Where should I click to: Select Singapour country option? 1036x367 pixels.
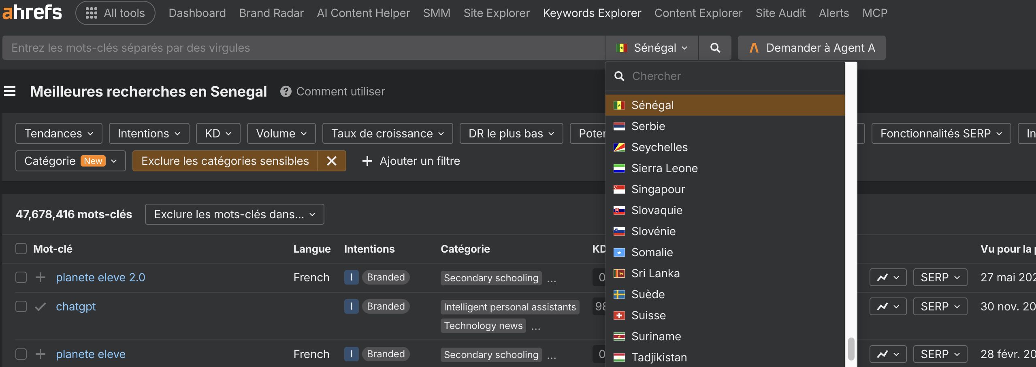(725, 189)
